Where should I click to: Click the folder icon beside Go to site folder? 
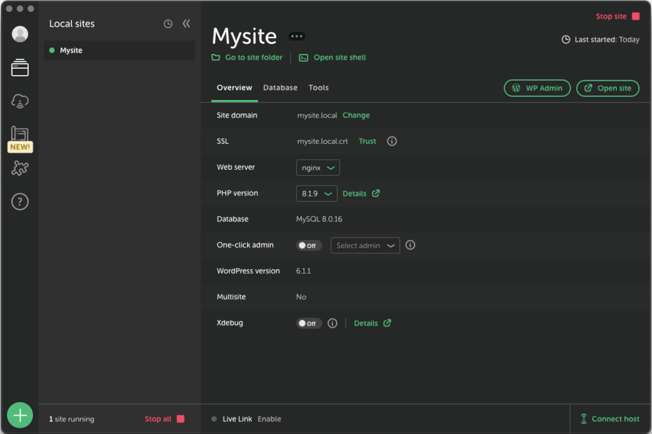[x=216, y=57]
